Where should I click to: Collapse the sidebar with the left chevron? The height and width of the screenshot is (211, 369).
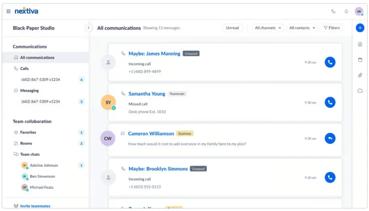[x=89, y=28]
